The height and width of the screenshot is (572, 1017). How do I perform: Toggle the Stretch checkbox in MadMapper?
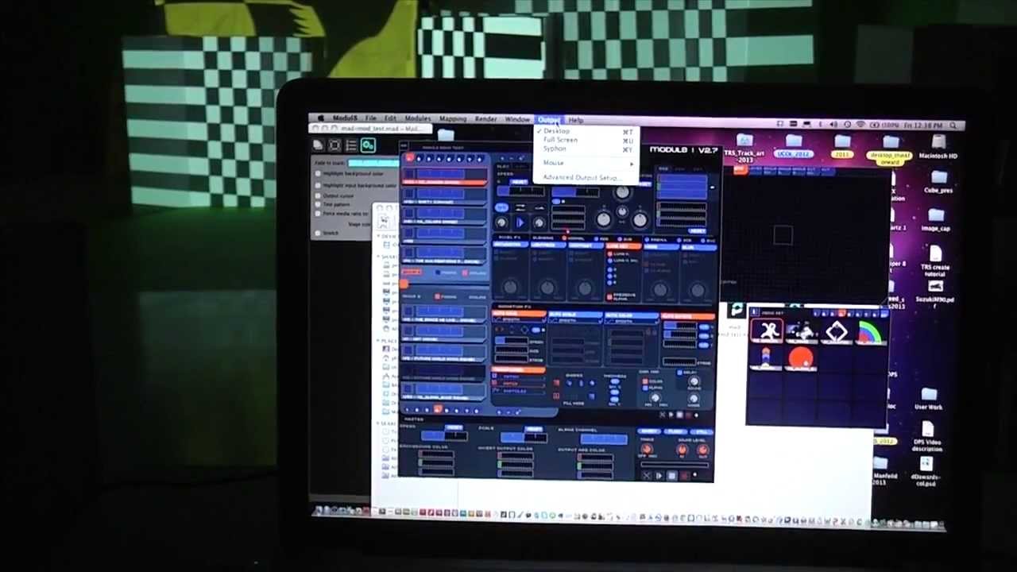click(319, 233)
